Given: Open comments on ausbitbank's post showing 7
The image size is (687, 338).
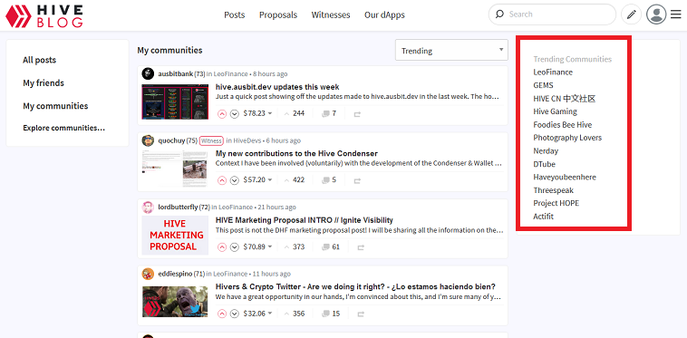Looking at the screenshot, I should (x=329, y=113).
